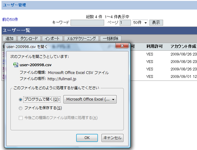The image size is (197, 150).
Task: Click the 追加 button in the user list
Action: pos(10,38)
